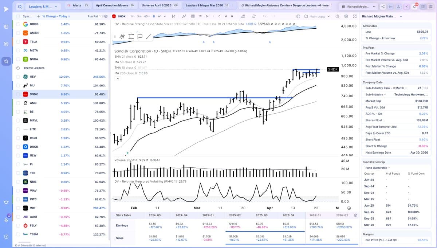
Task: Open the Leaders & M... watchlist dropdown
Action: pyautogui.click(x=43, y=7)
